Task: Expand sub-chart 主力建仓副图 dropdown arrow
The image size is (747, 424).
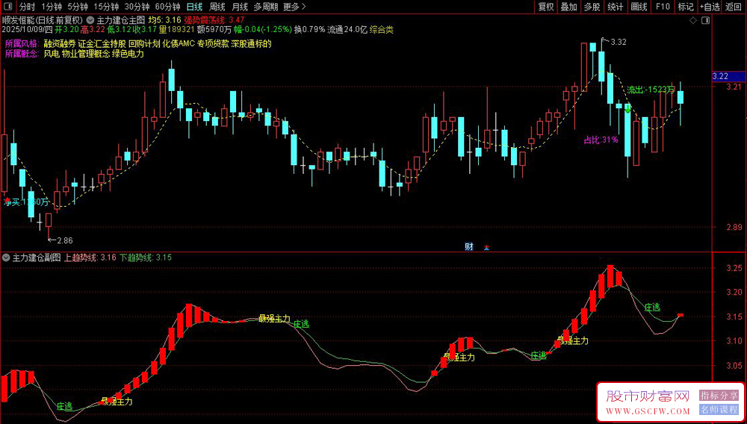Action: 6,258
